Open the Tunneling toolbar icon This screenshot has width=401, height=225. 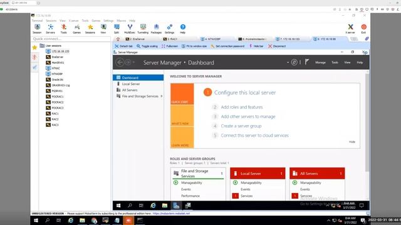143,29
